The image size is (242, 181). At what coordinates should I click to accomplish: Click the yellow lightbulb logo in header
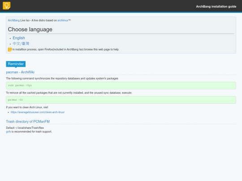click(6, 6)
